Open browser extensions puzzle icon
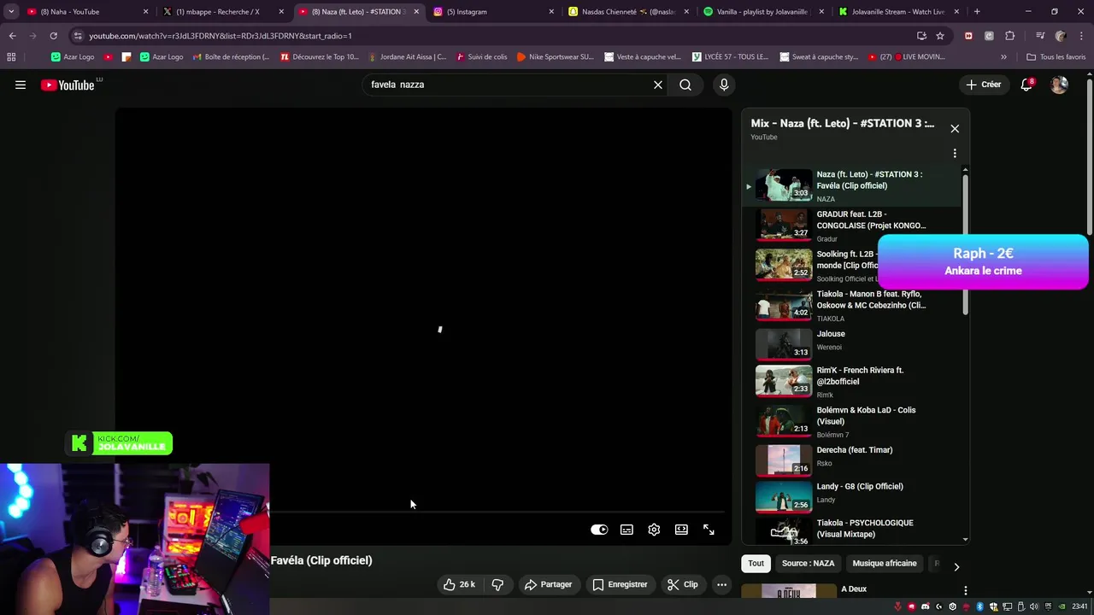Image resolution: width=1094 pixels, height=615 pixels. click(x=1009, y=36)
